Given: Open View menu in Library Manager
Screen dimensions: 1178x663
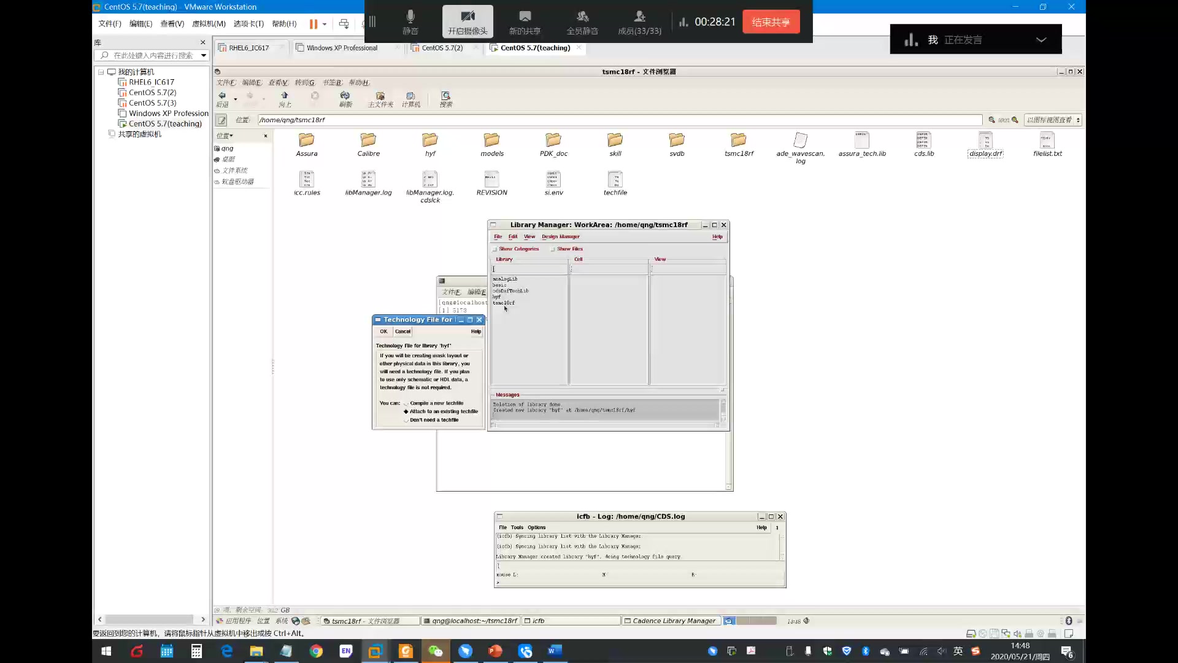Looking at the screenshot, I should (529, 237).
